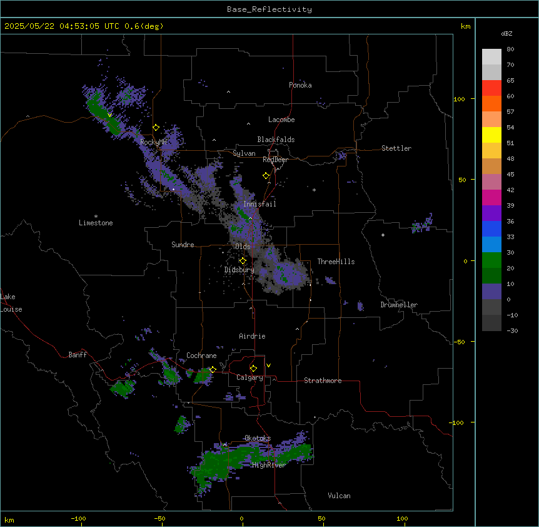Click the ThreeHills label
The image size is (539, 527).
tap(336, 262)
